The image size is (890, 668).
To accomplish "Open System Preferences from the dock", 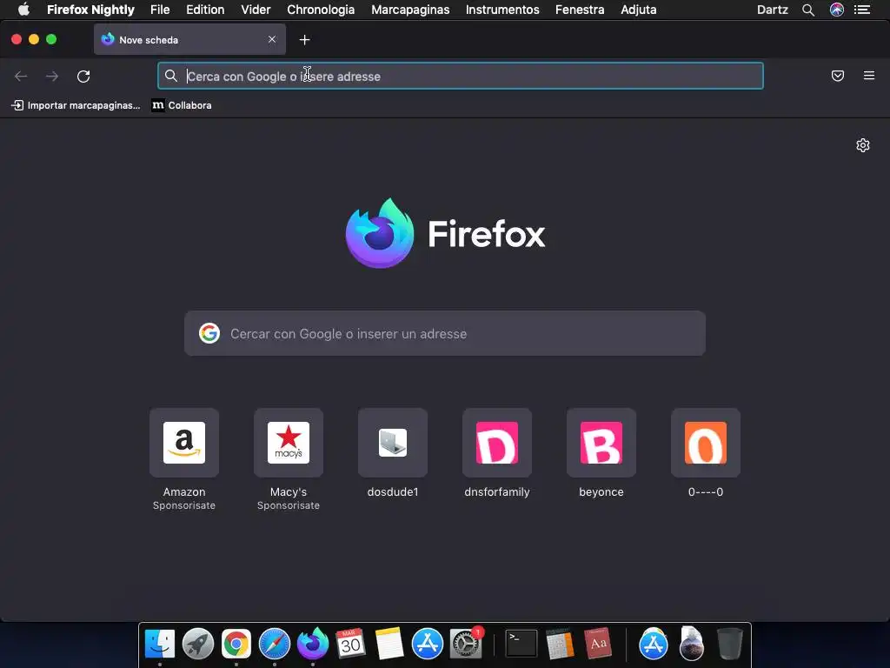I will coord(466,645).
